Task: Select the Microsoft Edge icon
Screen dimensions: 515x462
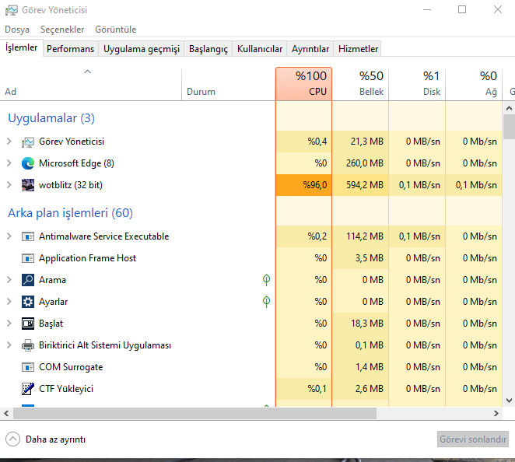Action: (28, 163)
